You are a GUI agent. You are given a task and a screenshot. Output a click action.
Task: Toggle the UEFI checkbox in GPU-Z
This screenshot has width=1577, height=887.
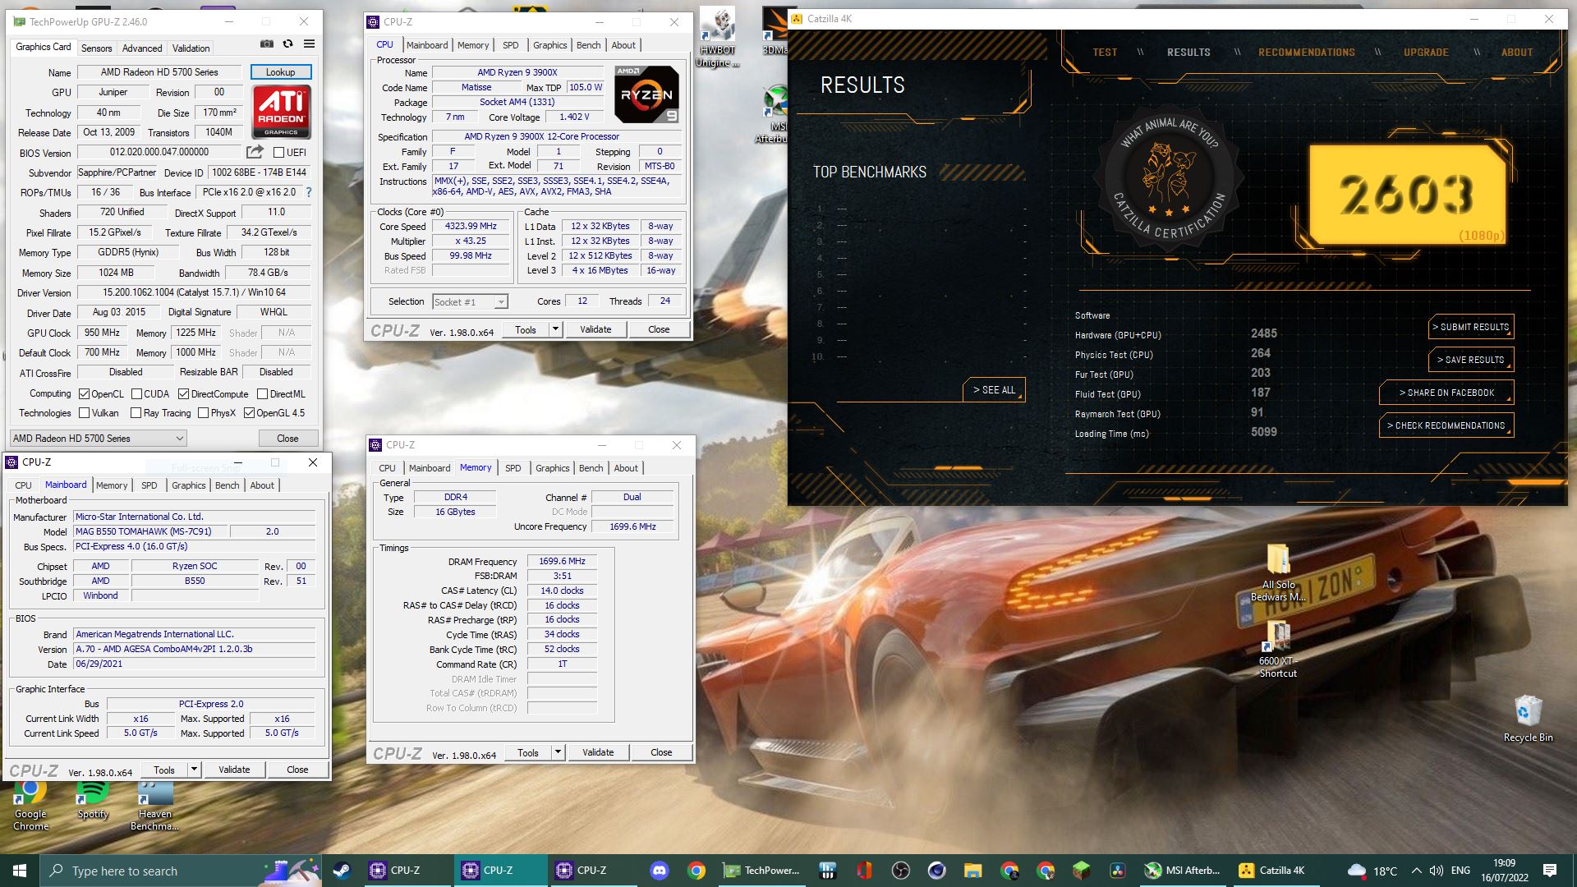(278, 152)
